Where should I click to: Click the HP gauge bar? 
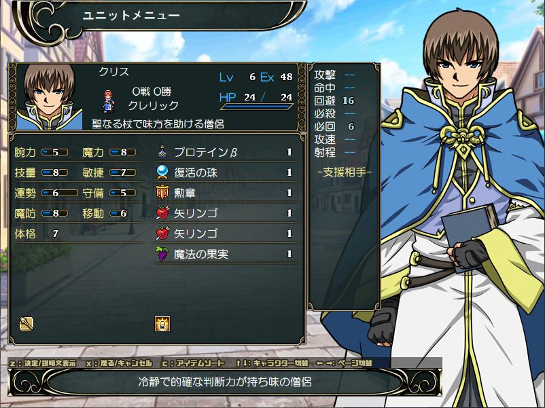pyautogui.click(x=256, y=107)
